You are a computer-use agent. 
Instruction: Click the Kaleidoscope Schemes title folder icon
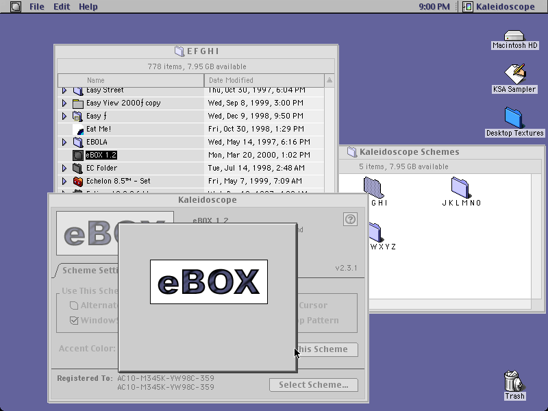pos(352,152)
